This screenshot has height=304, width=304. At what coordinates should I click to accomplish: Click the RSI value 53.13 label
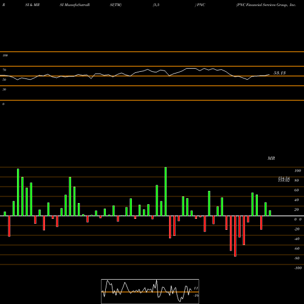coord(280,73)
